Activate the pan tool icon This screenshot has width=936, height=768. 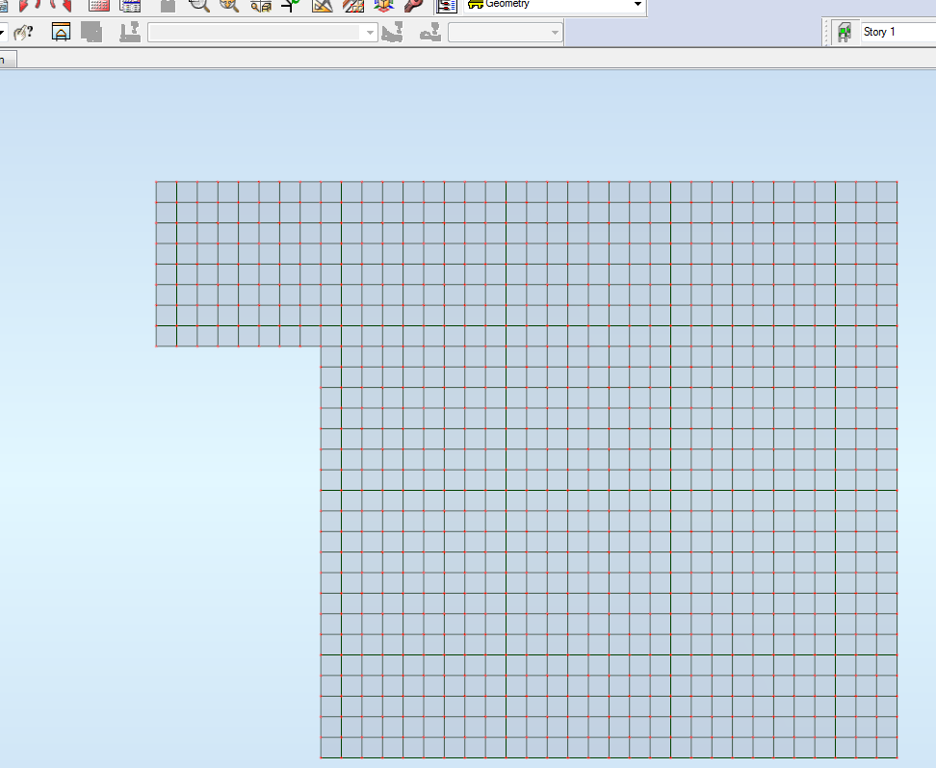pyautogui.click(x=291, y=7)
